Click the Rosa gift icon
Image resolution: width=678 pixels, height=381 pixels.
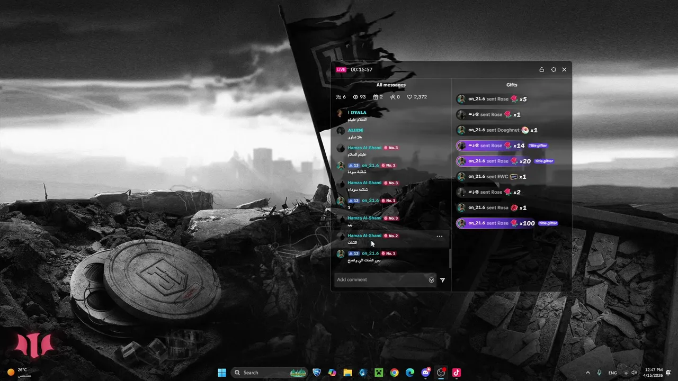pos(514,207)
